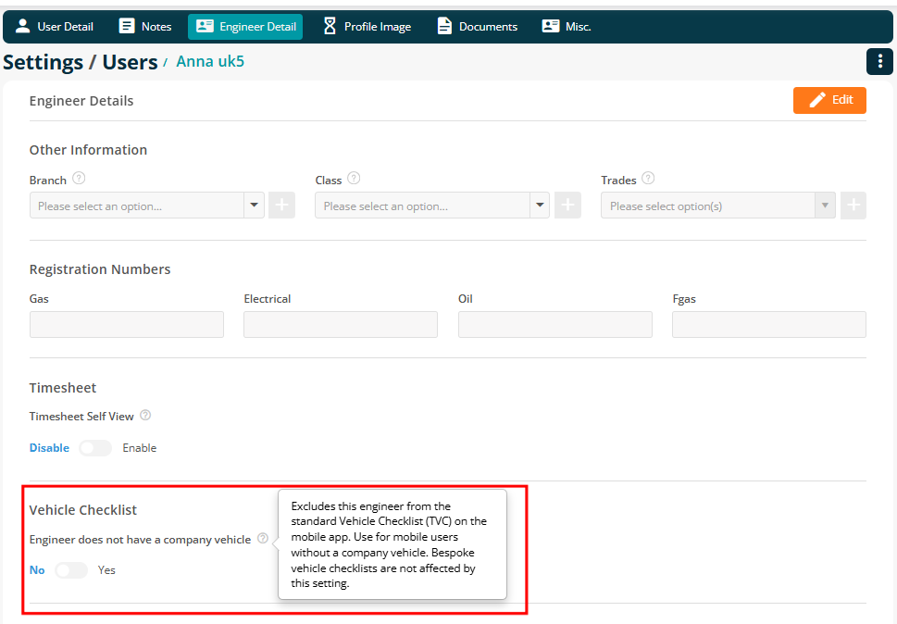The image size is (897, 624).
Task: Open the Class dropdown
Action: 432,206
